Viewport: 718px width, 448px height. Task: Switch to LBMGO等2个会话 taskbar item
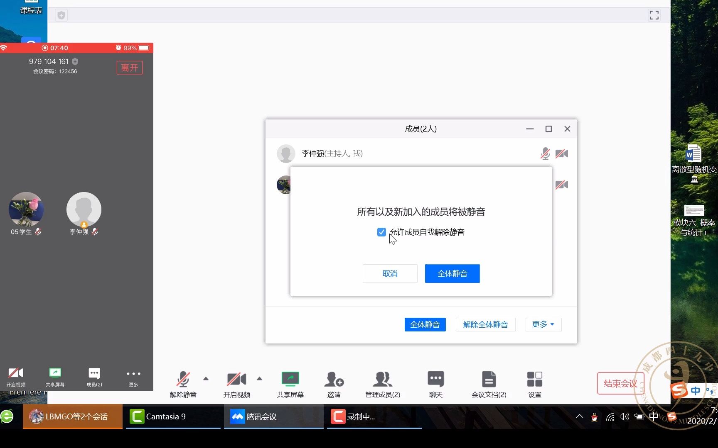[x=73, y=416]
